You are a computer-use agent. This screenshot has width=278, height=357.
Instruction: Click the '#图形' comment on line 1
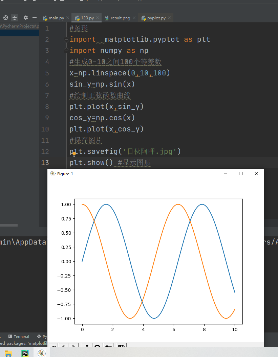(79, 29)
